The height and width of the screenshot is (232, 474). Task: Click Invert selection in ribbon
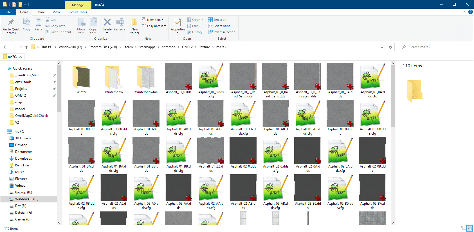[x=222, y=32]
